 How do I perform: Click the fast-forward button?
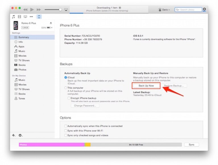39,10
